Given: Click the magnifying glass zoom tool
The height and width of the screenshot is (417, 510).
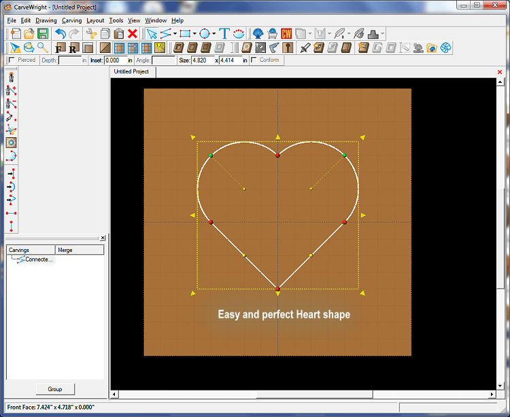Looking at the screenshot, I should coord(43,48).
